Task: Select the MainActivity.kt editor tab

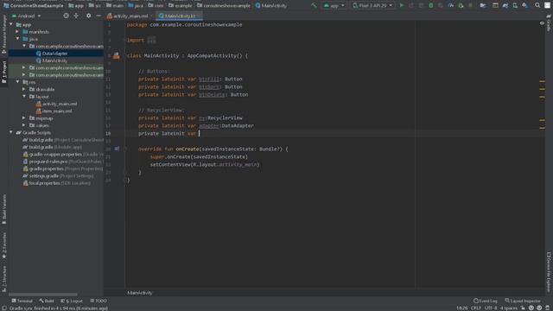Action: pos(179,16)
